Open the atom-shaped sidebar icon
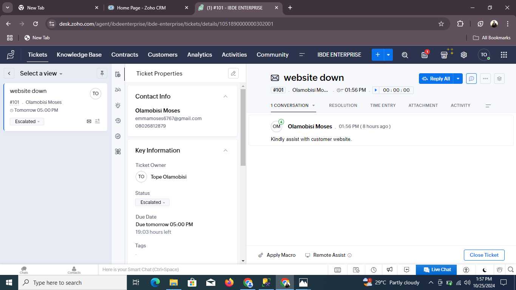516x290 pixels. tap(118, 151)
